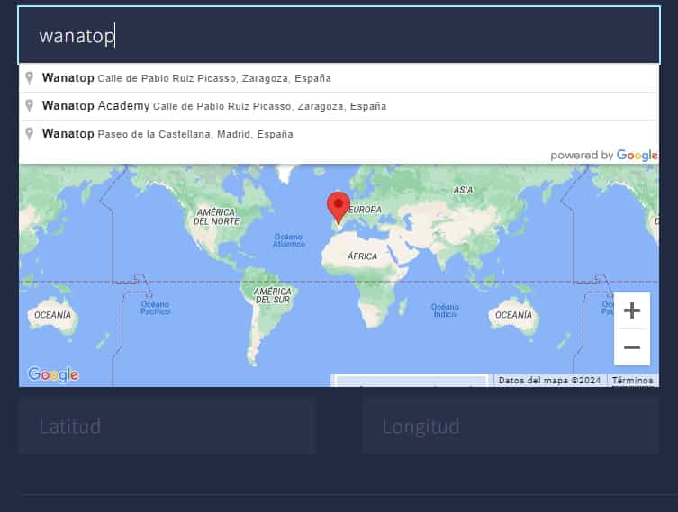Zoom out with the minus button

631,347
